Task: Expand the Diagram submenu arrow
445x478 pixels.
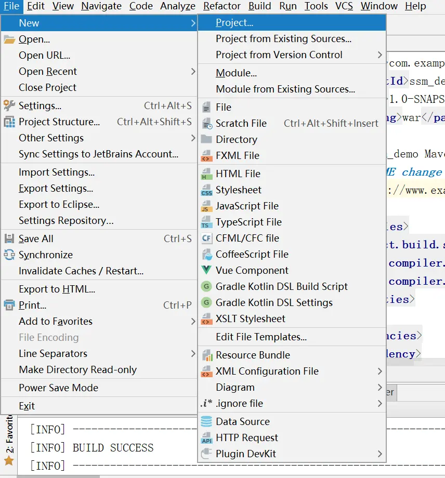Action: pyautogui.click(x=379, y=387)
